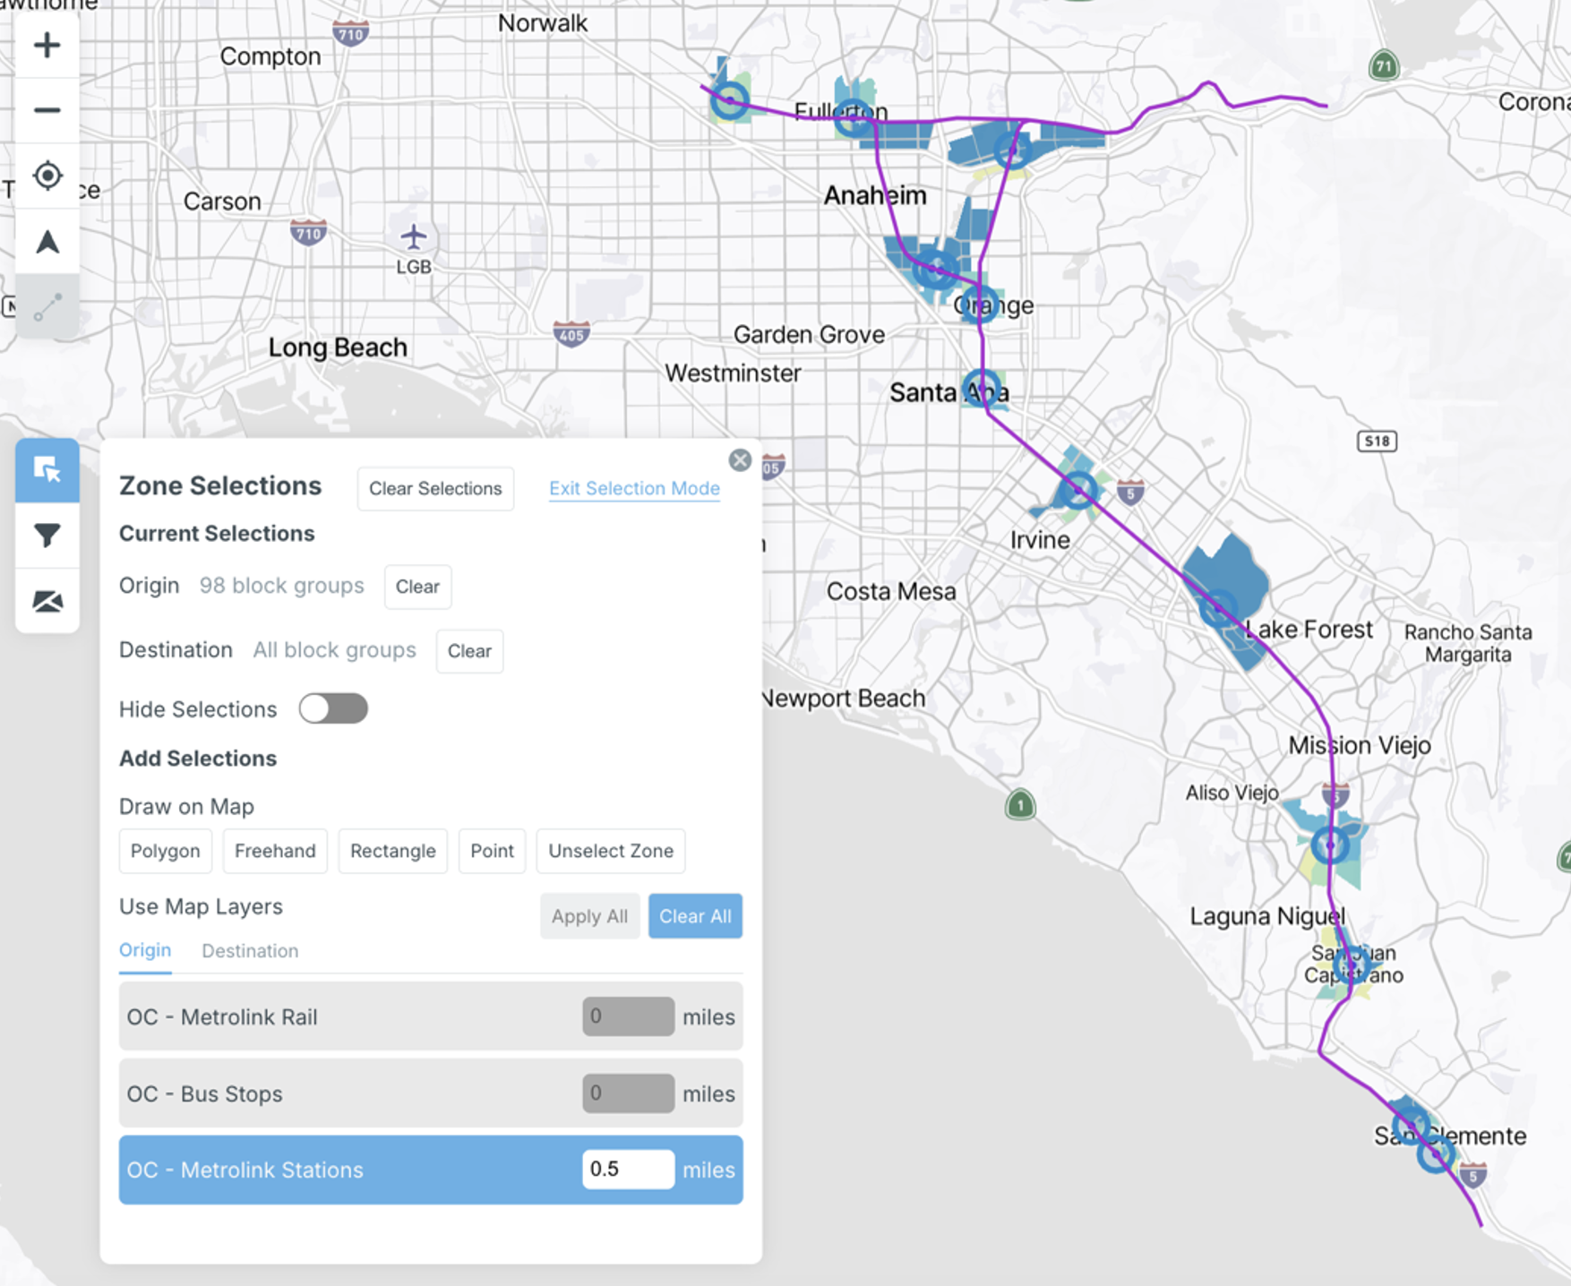The height and width of the screenshot is (1286, 1571).
Task: Click the Exit Selection Mode link
Action: click(634, 488)
